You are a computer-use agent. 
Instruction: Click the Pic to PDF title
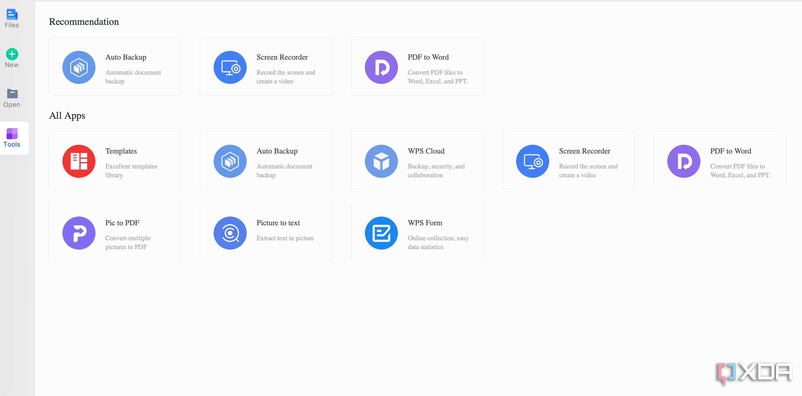point(122,223)
